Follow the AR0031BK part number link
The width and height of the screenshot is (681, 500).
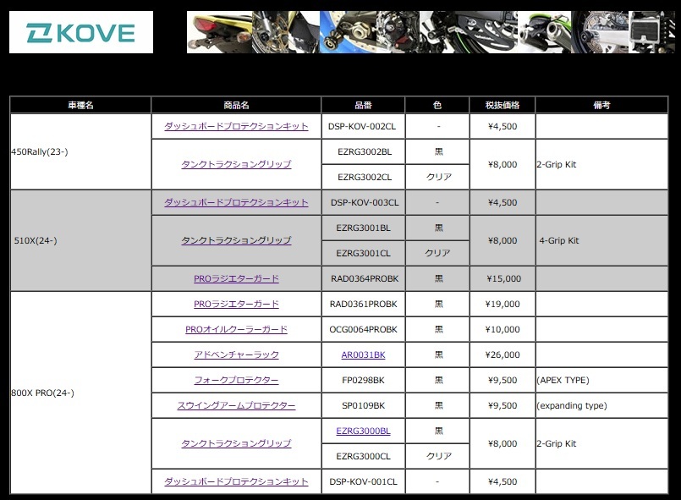(363, 355)
